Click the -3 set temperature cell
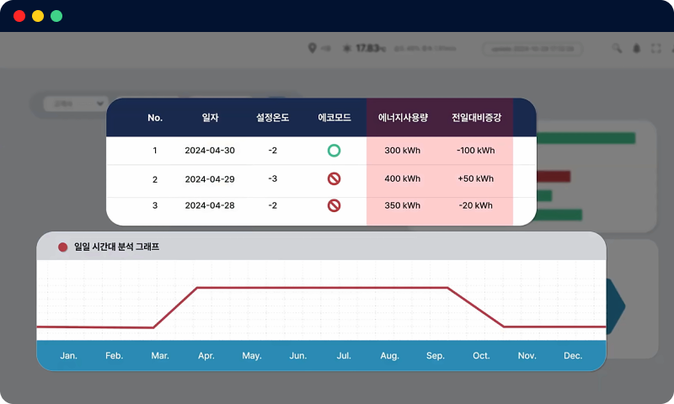 pos(272,178)
